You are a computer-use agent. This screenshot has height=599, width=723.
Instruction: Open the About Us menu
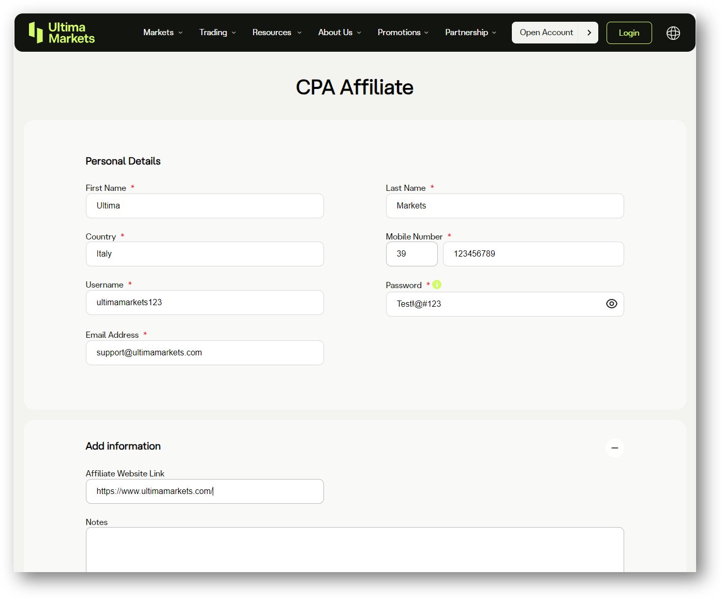335,32
